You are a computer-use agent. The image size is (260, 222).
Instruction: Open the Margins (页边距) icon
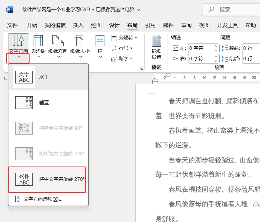coord(38,41)
